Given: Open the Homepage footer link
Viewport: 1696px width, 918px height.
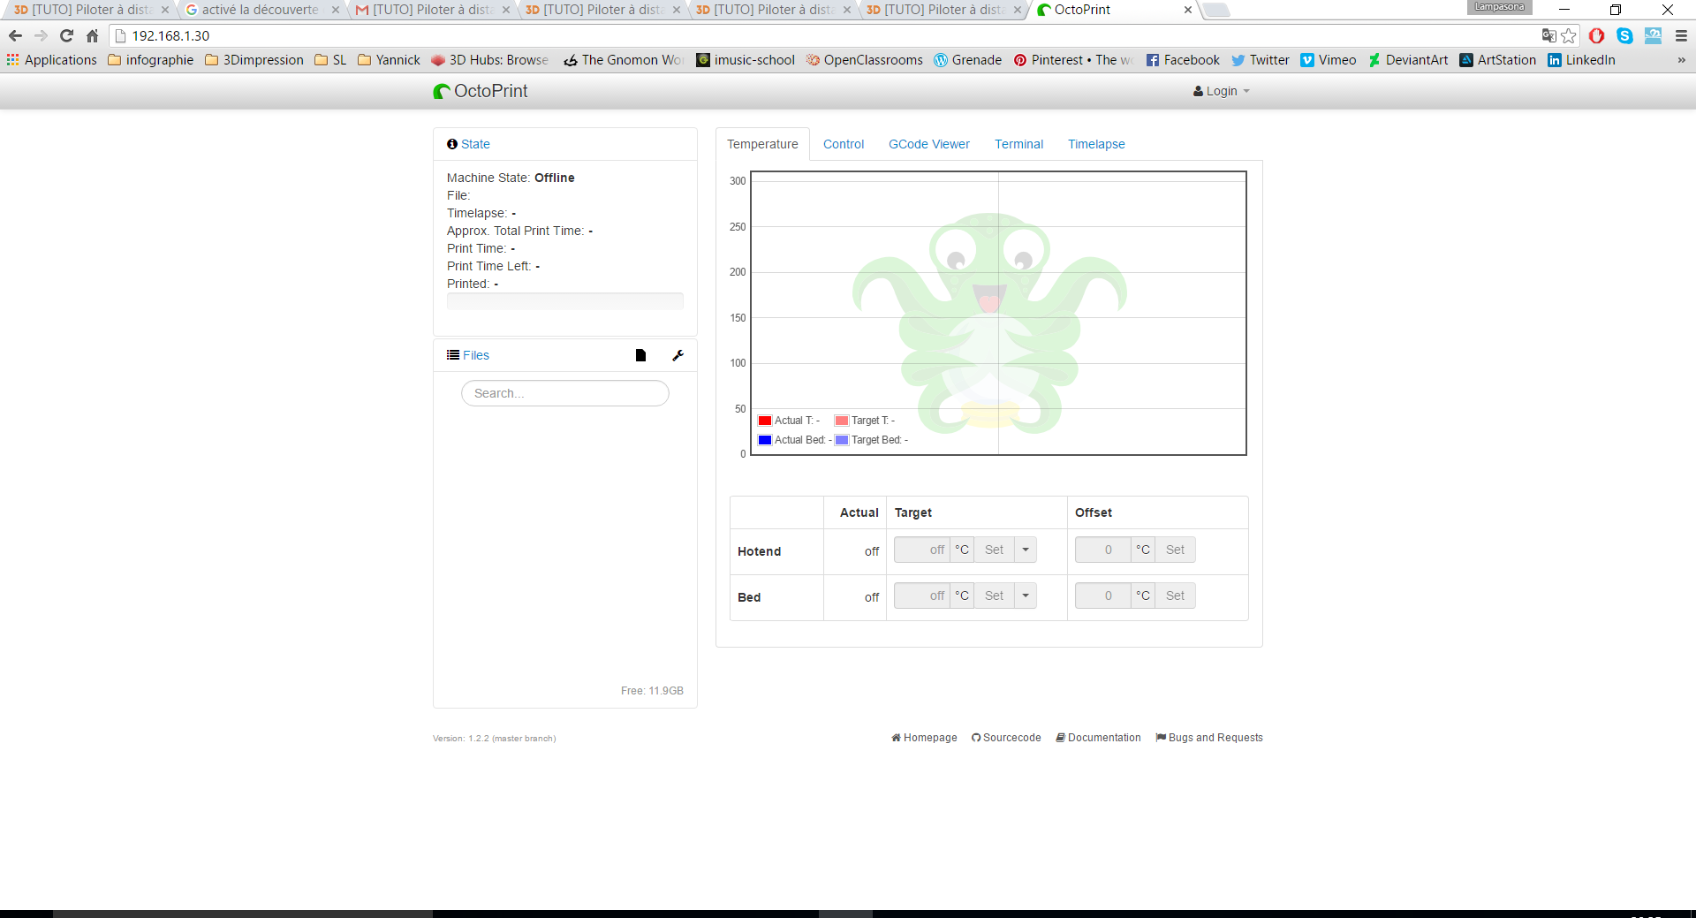Looking at the screenshot, I should click(924, 738).
